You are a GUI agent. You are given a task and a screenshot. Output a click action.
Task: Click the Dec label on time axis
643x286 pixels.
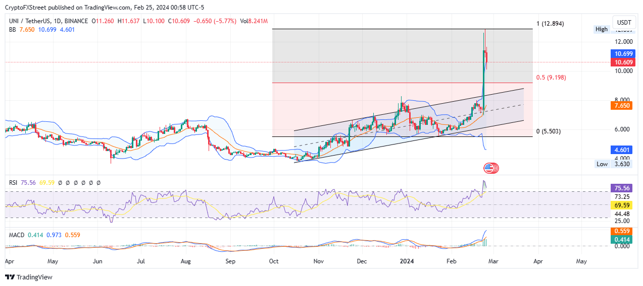click(361, 262)
